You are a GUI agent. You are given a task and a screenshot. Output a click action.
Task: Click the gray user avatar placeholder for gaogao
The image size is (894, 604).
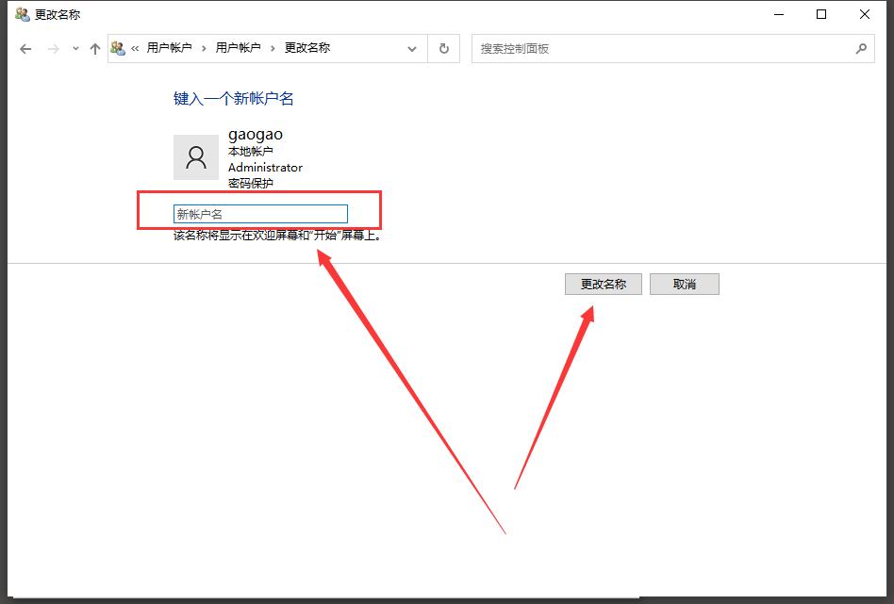coord(196,156)
